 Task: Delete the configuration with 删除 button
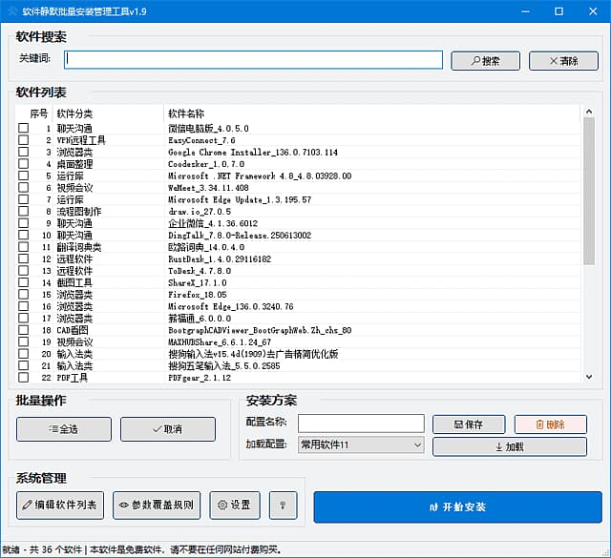click(x=550, y=424)
